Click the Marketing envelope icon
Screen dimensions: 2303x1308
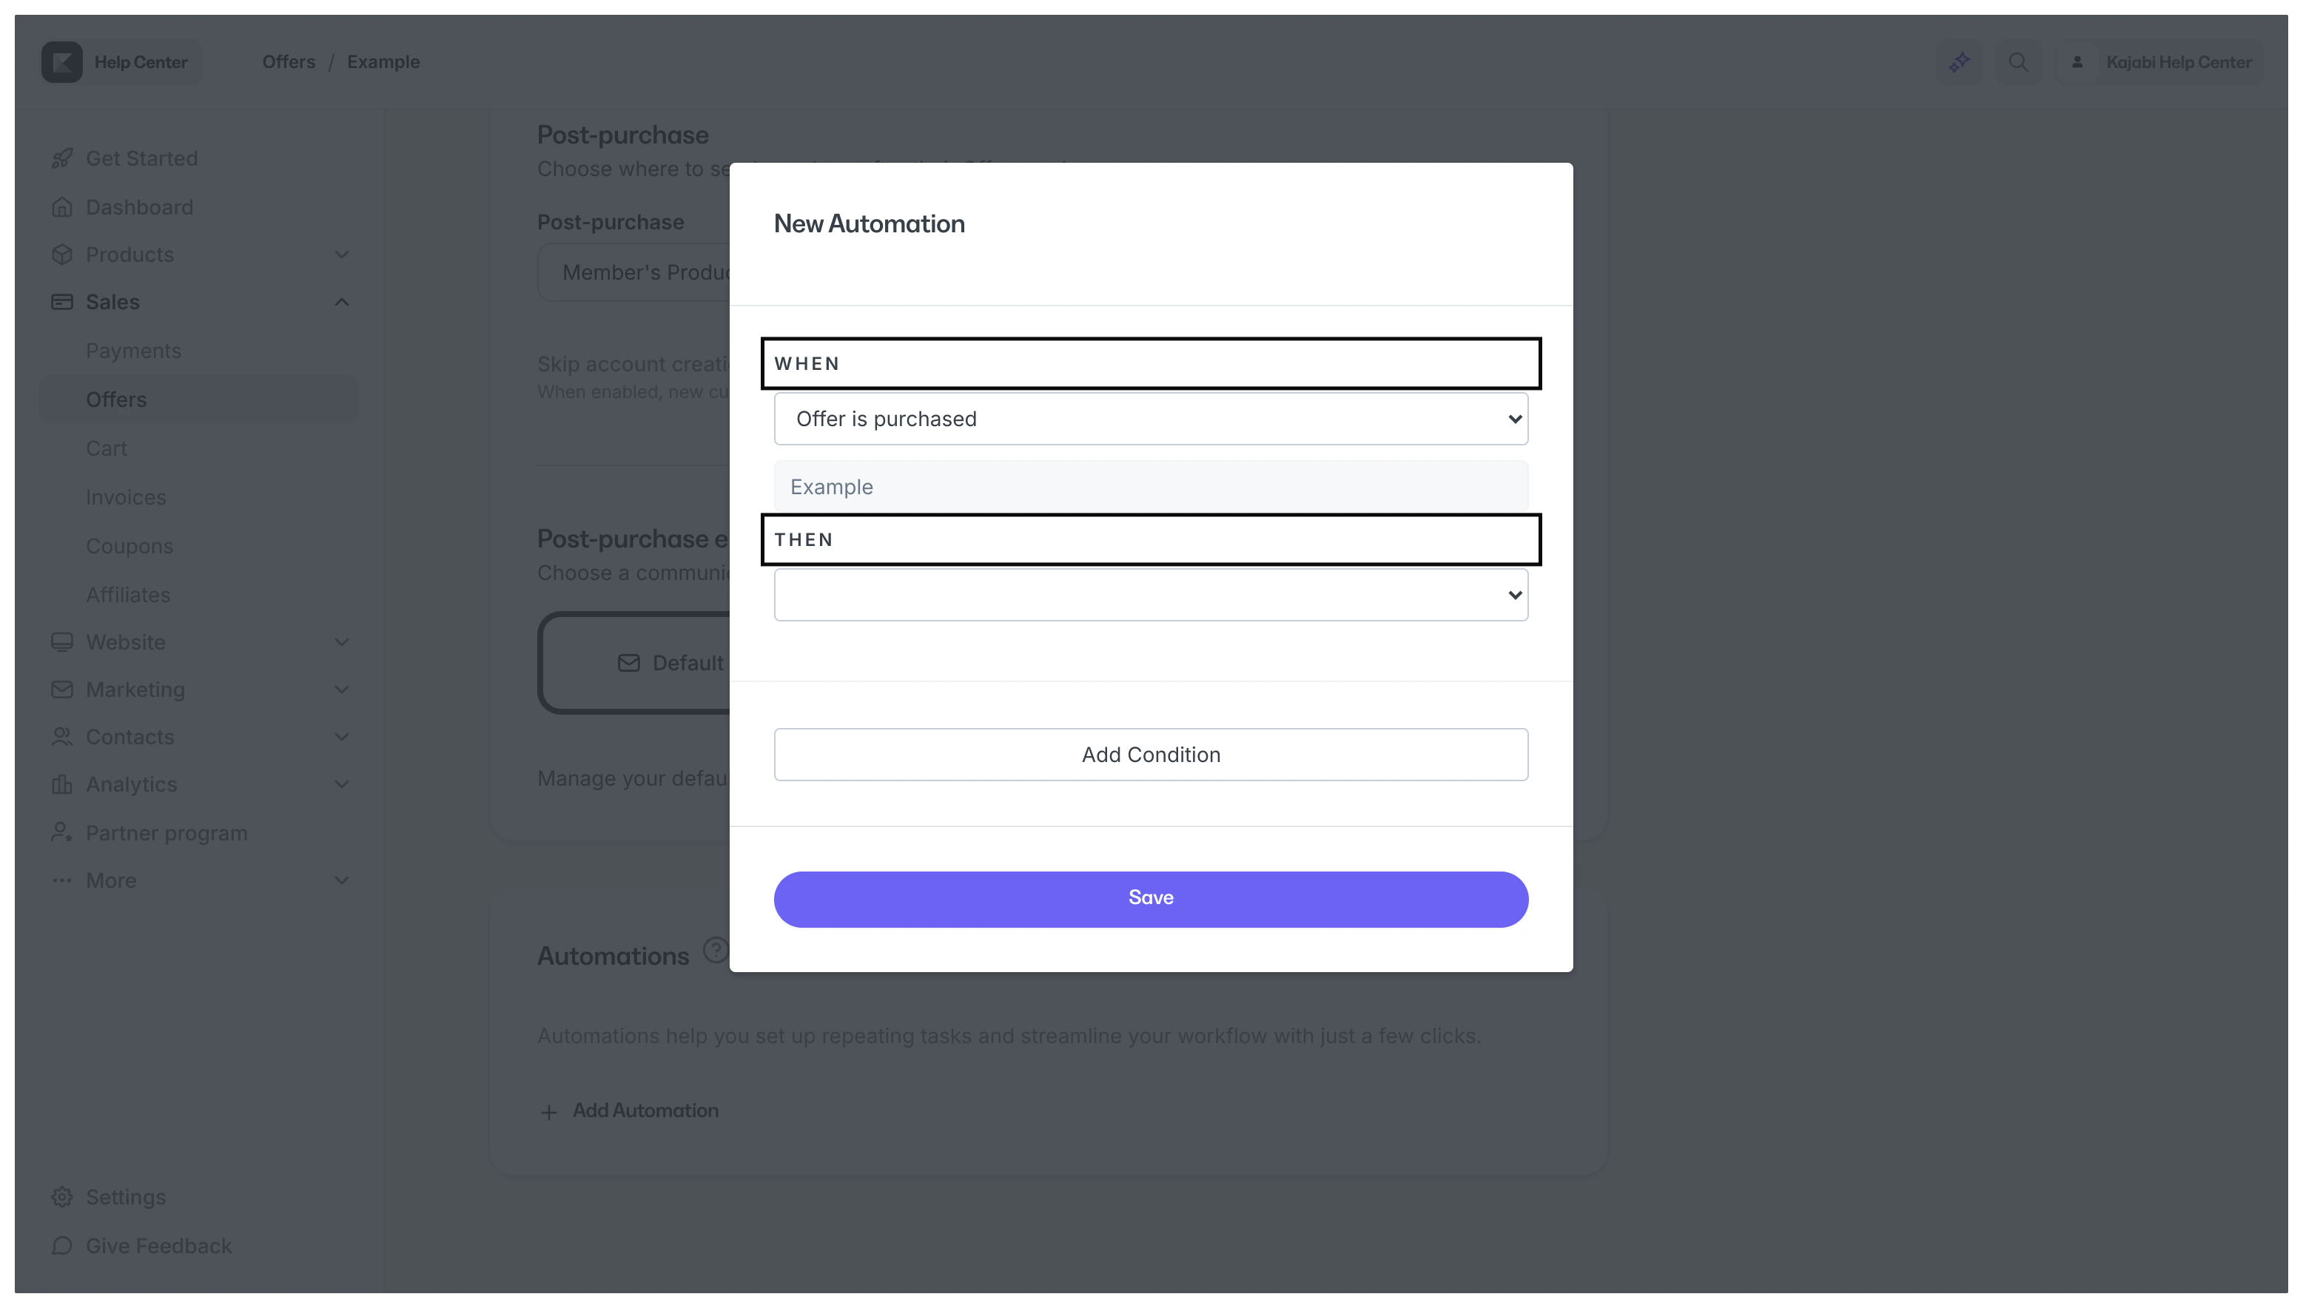pos(61,689)
